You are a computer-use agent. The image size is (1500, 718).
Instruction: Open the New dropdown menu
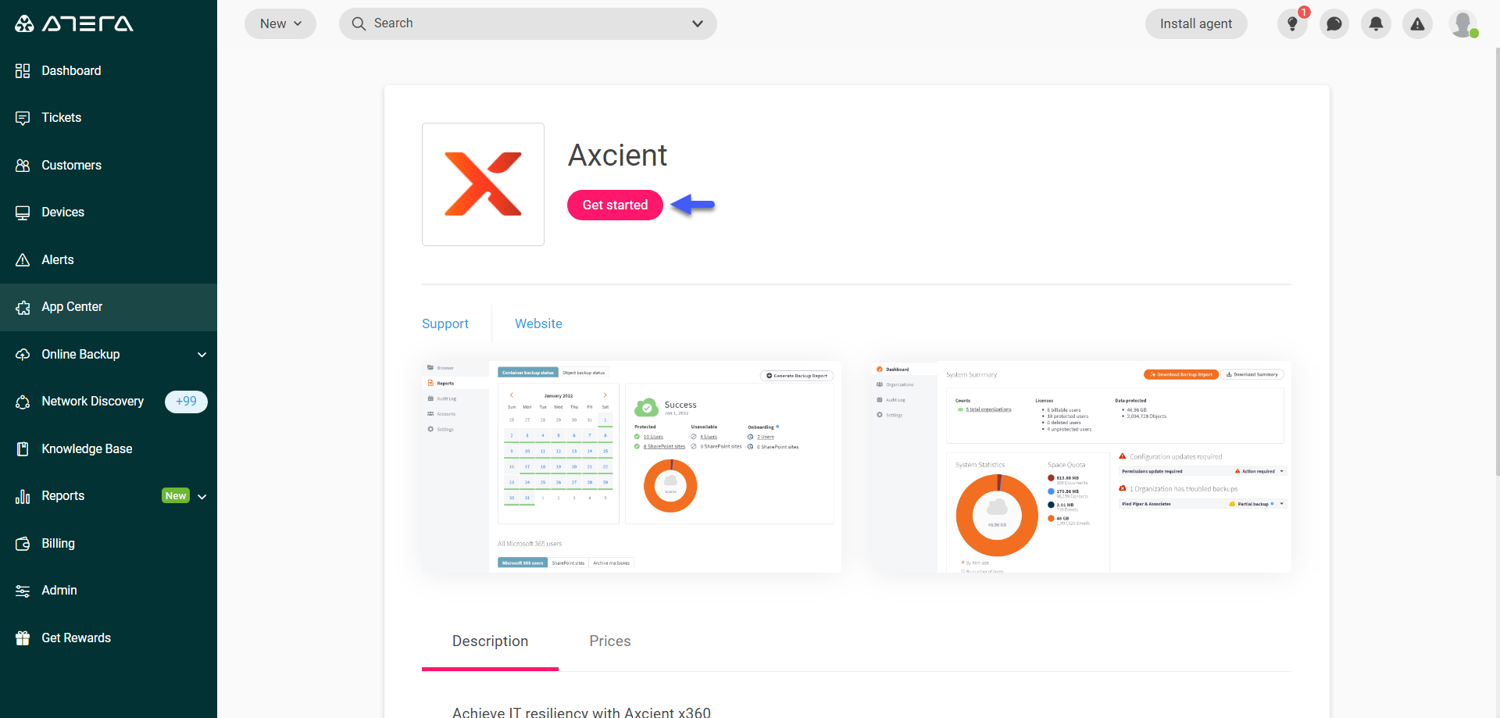[280, 23]
